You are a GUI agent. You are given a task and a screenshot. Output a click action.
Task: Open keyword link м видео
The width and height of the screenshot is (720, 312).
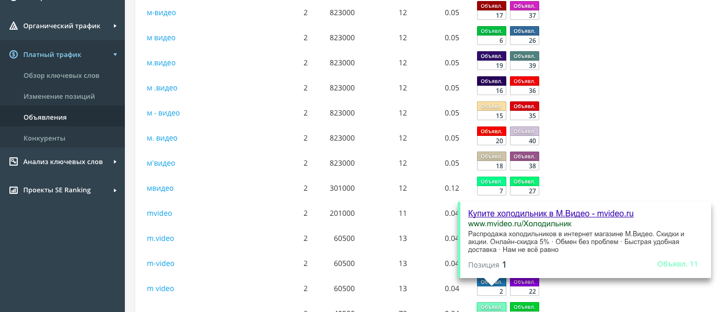tap(161, 38)
